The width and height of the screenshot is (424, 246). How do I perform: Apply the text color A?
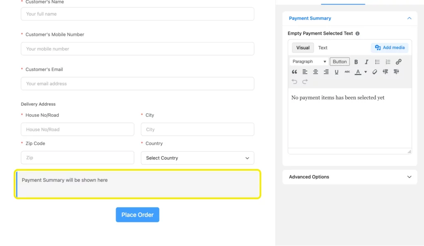358,72
